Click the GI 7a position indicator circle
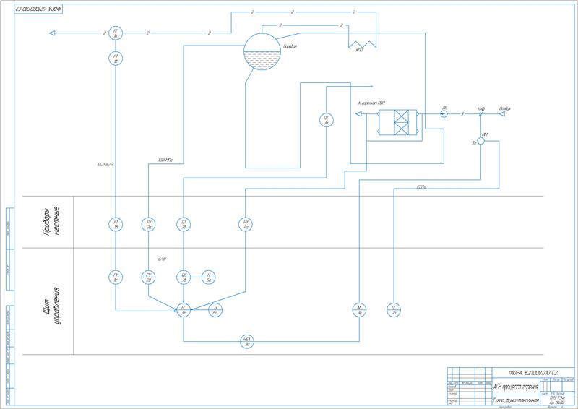 point(394,310)
